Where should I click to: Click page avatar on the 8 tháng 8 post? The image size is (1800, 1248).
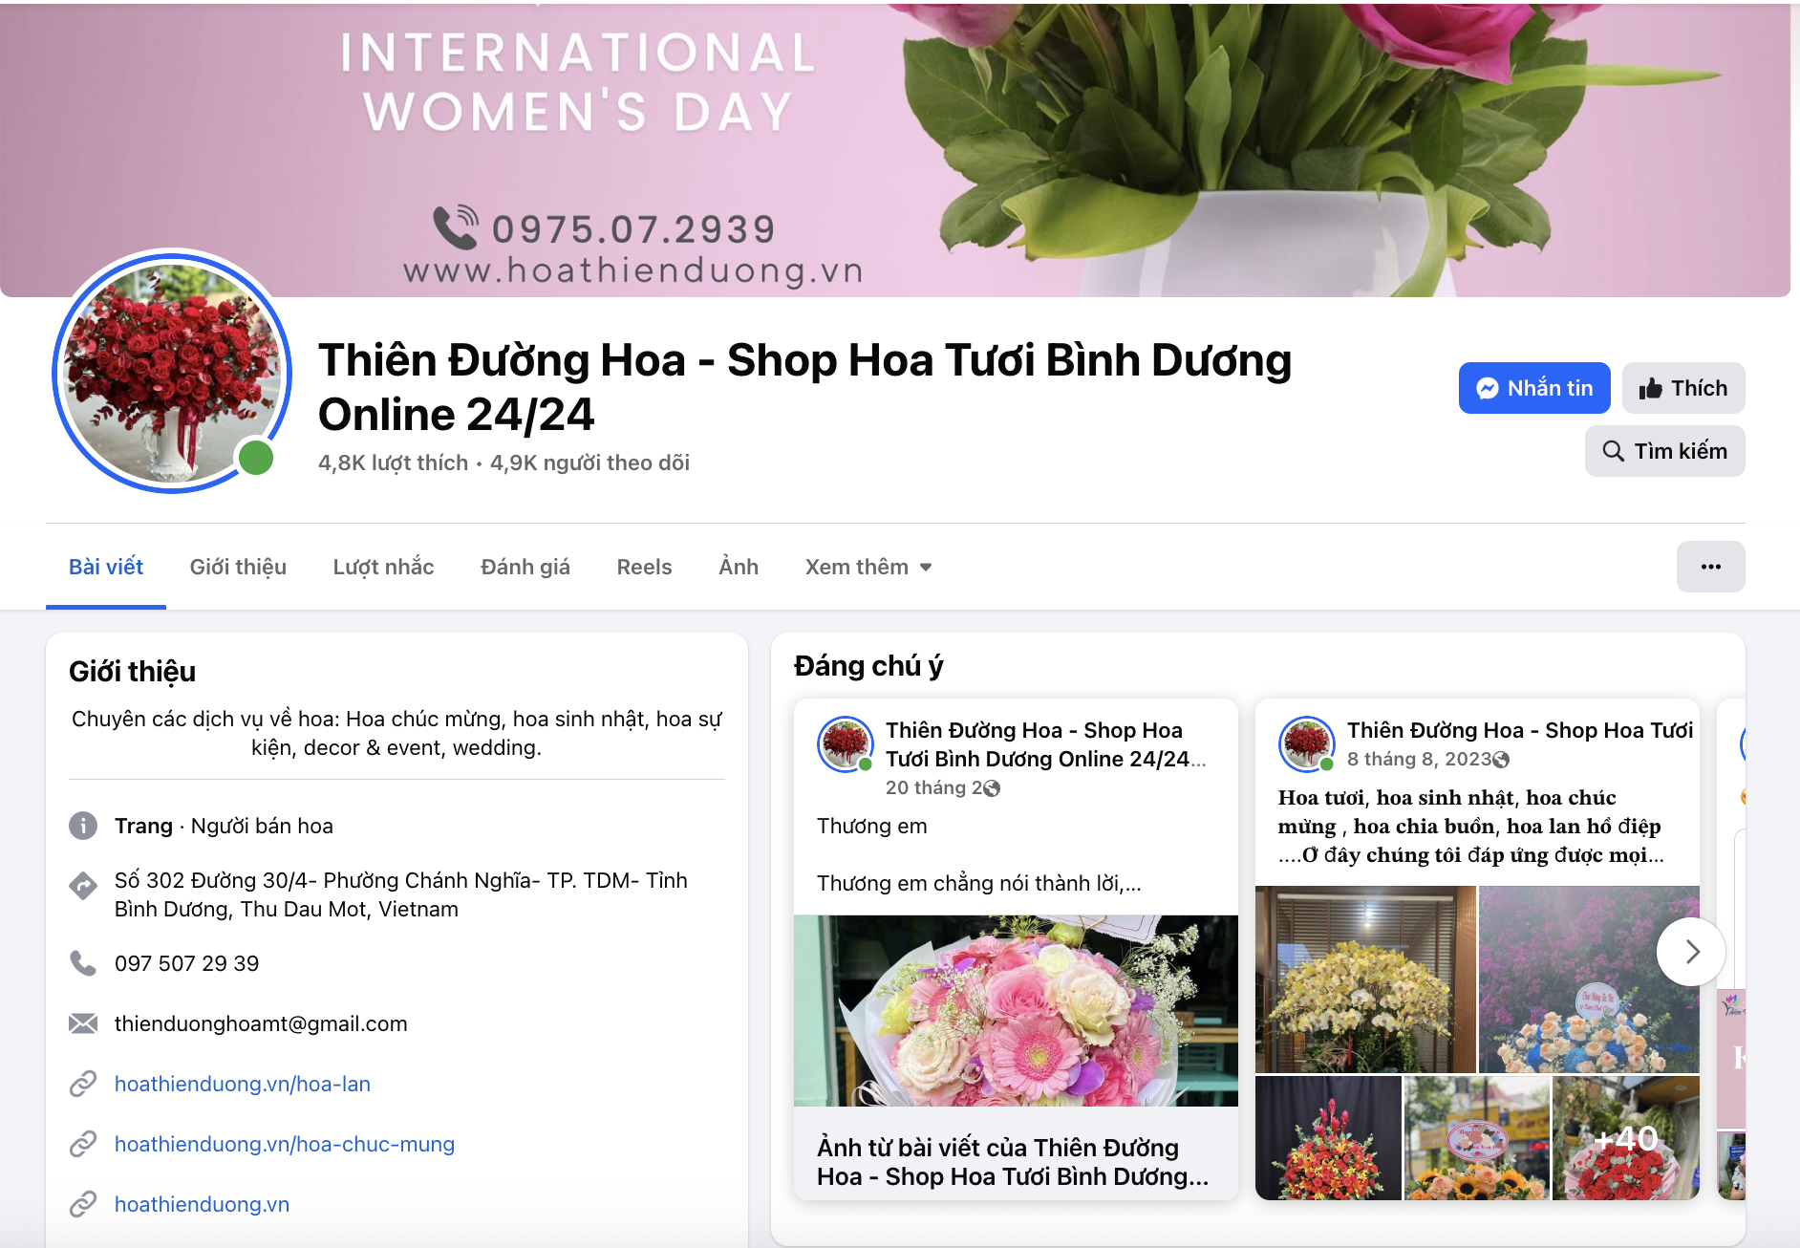click(1307, 744)
